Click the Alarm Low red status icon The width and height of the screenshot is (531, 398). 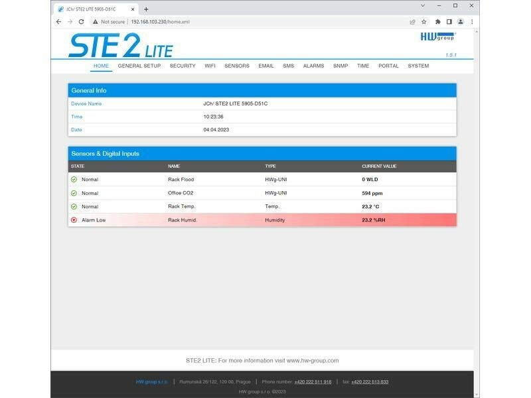point(74,220)
